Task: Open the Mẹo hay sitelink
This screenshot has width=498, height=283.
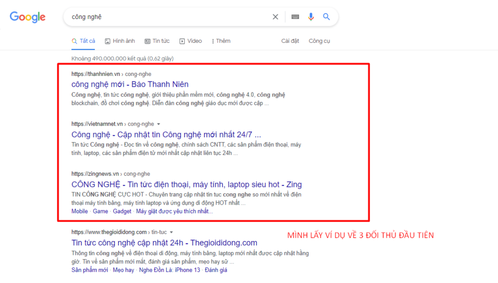Action: [x=123, y=270]
